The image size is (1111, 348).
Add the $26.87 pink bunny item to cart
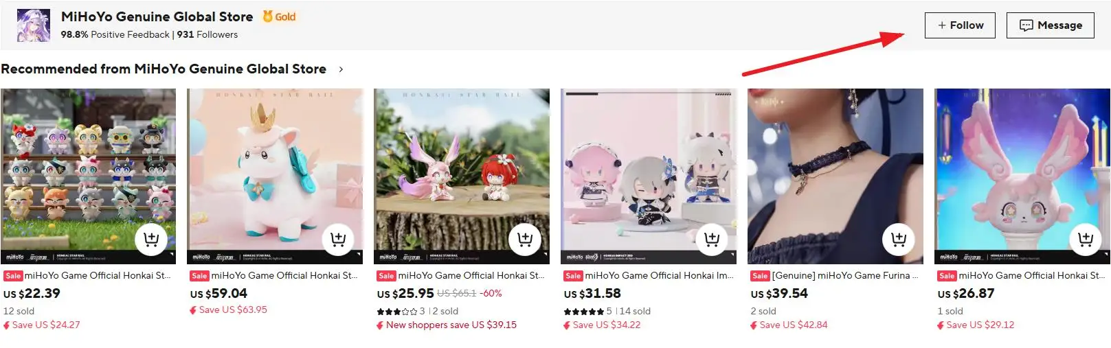(x=1086, y=240)
